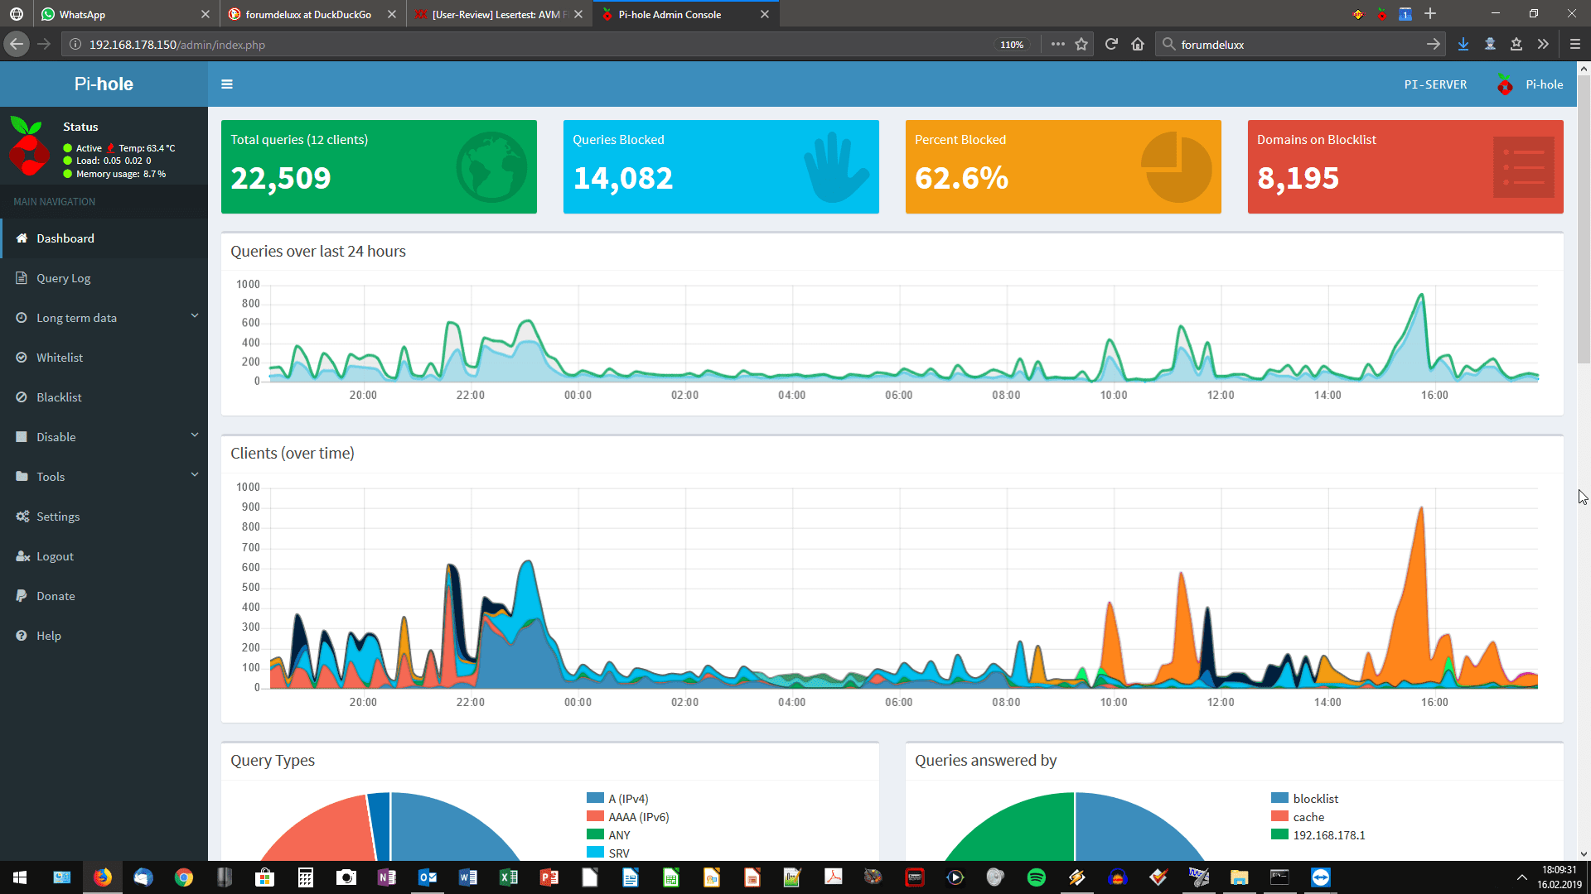Image resolution: width=1591 pixels, height=894 pixels.
Task: Bookmark this page with star icon
Action: 1081,45
